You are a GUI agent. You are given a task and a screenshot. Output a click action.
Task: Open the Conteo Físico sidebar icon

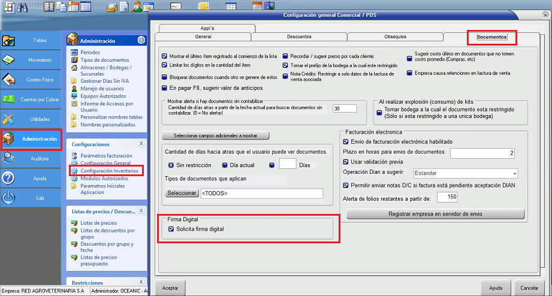click(10, 80)
